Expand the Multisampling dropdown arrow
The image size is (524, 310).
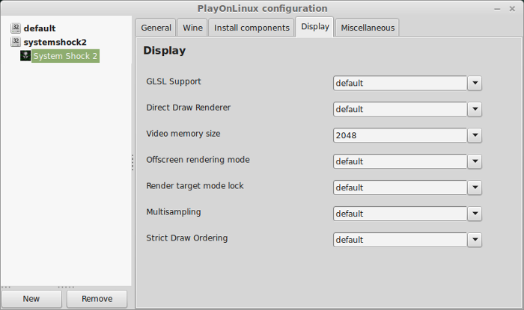pos(475,214)
